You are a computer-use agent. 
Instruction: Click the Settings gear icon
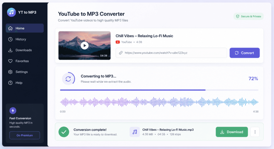(10, 72)
